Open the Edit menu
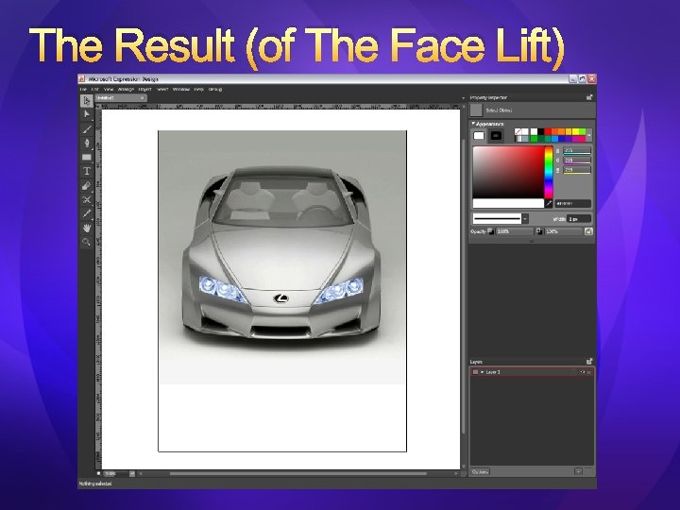Image resolution: width=680 pixels, height=510 pixels. [x=95, y=90]
